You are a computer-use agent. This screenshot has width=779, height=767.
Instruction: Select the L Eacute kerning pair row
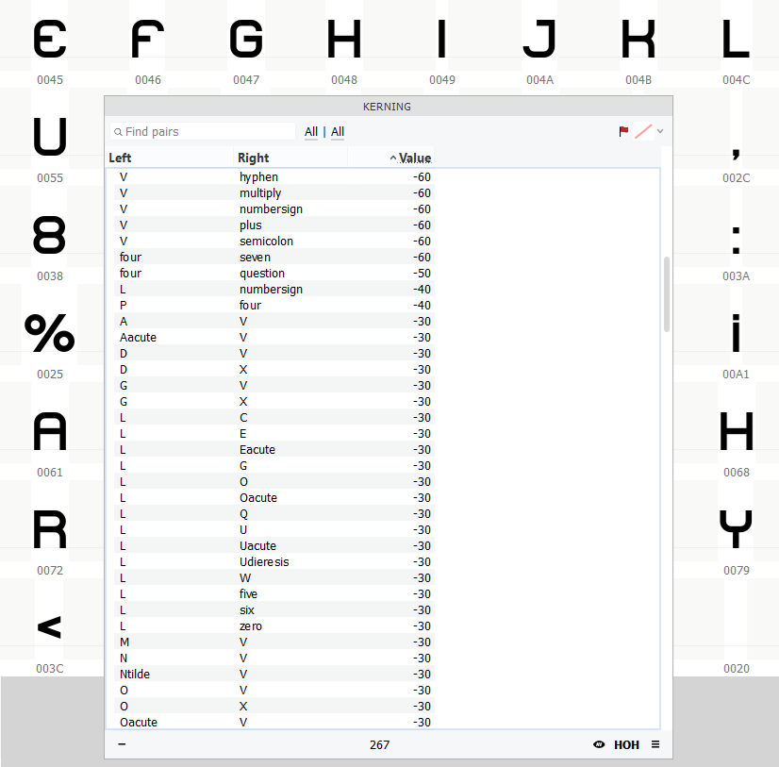point(274,449)
